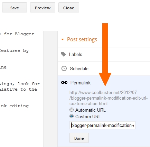Collapse the Permalink section heading

(81, 83)
